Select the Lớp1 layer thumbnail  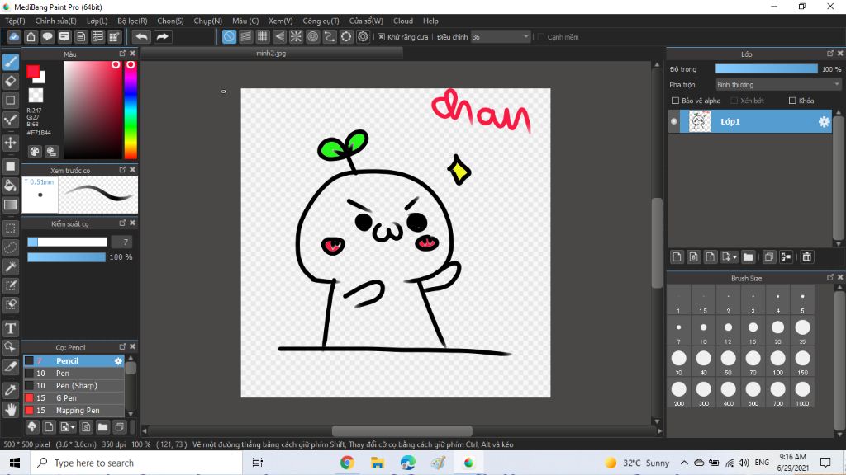pos(699,122)
